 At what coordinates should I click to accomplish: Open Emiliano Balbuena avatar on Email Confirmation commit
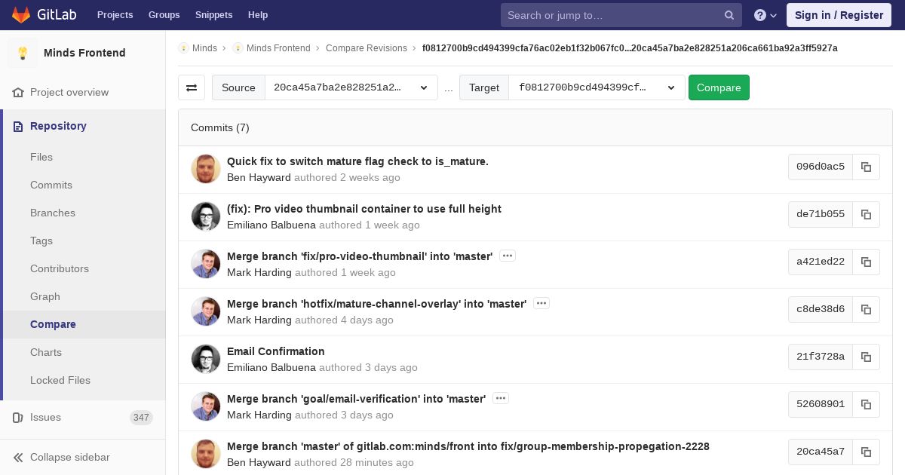206,359
